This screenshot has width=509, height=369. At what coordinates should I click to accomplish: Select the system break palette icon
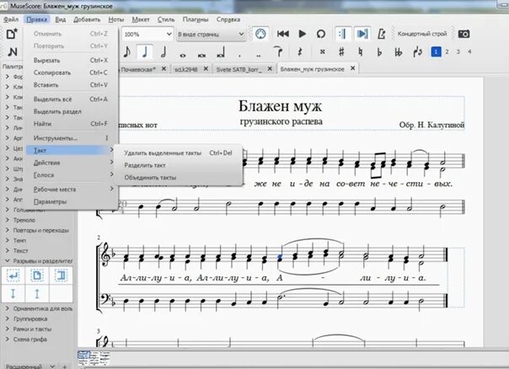tap(13, 275)
